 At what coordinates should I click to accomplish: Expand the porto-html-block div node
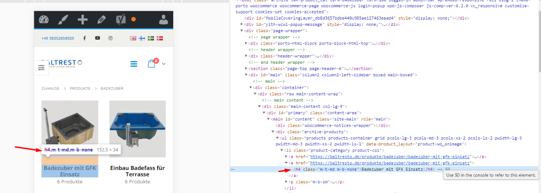tap(246, 43)
